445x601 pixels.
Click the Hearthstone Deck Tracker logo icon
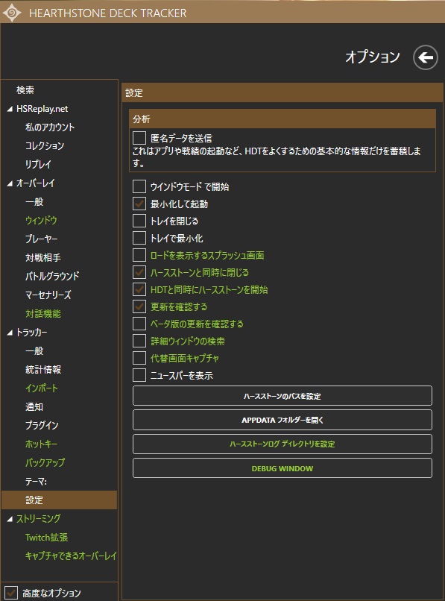[x=12, y=13]
